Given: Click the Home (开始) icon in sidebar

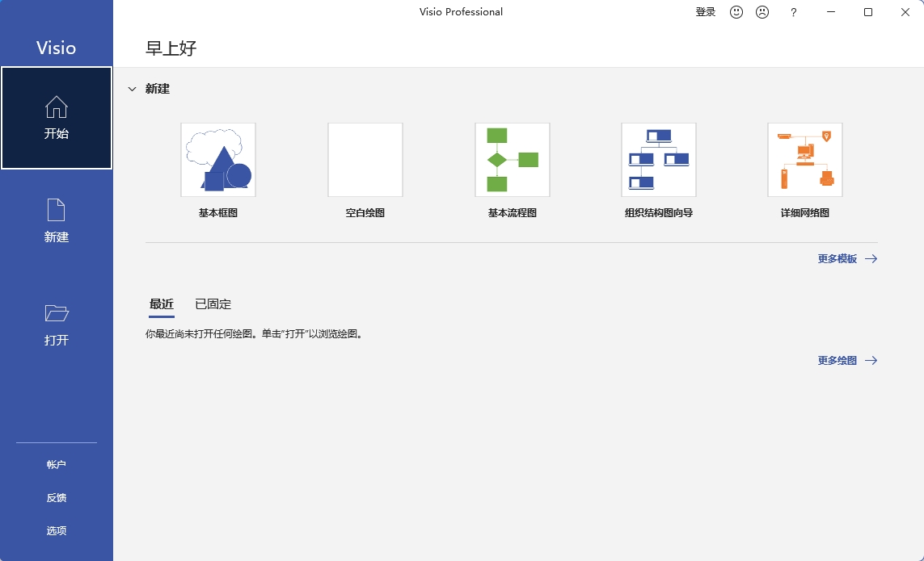Looking at the screenshot, I should coord(57,107).
